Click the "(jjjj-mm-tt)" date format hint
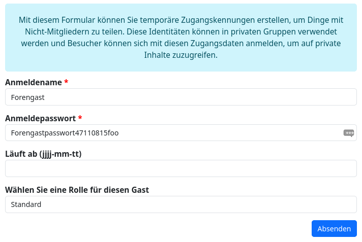The height and width of the screenshot is (242, 362). click(x=61, y=154)
